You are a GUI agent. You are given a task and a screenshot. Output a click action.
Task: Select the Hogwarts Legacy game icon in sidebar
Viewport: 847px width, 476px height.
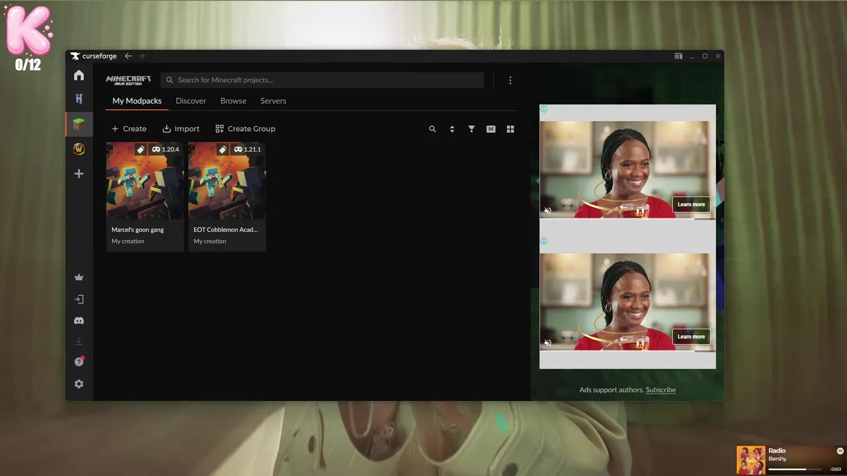79,99
